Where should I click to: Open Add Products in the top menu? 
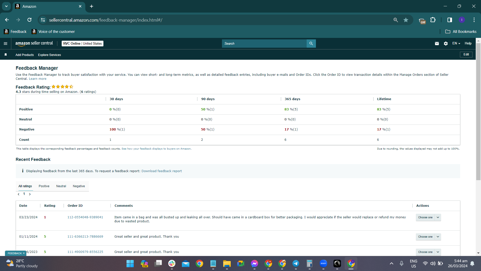[x=25, y=55]
